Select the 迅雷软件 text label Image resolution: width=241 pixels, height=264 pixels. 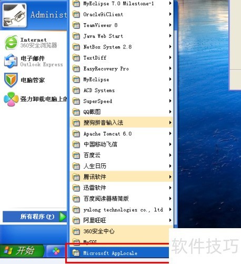[x=95, y=188]
